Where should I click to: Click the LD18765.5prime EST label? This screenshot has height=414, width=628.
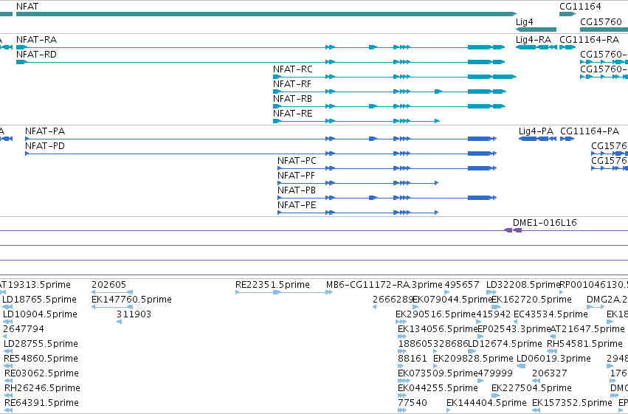(39, 300)
